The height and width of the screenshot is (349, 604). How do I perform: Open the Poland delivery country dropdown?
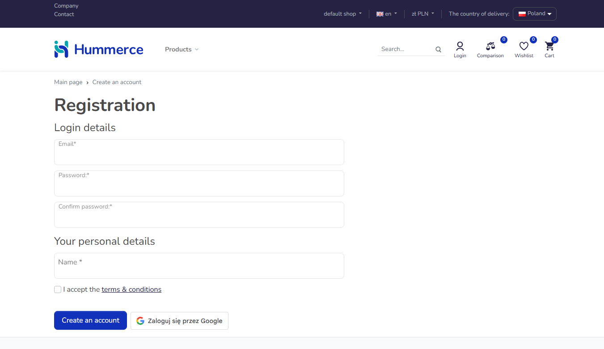pyautogui.click(x=535, y=14)
